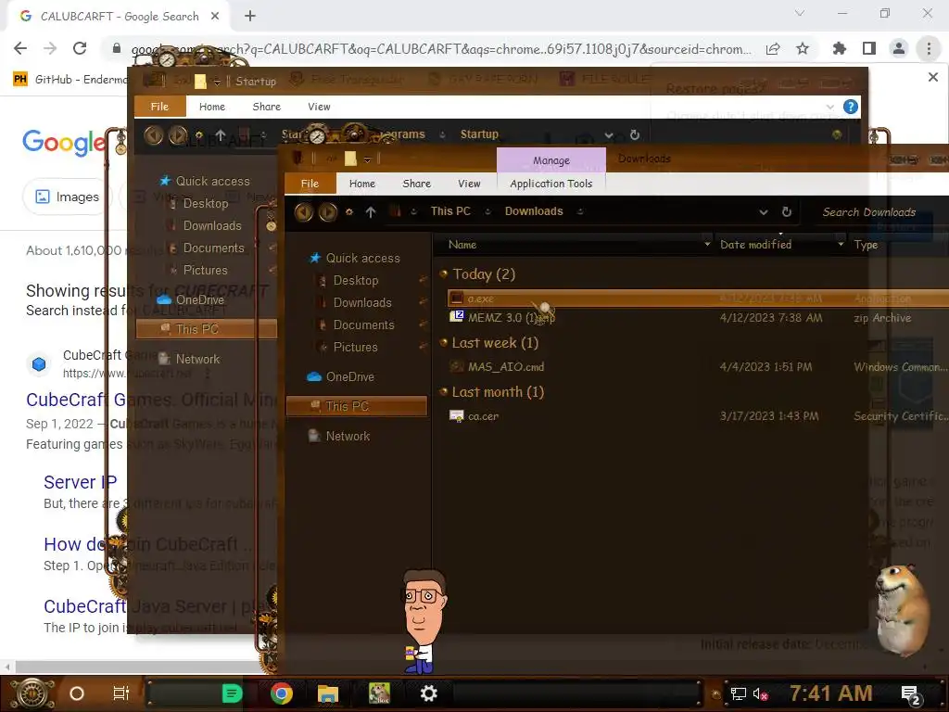Open Chrome three-dot menu
The width and height of the screenshot is (949, 712).
pos(929,48)
